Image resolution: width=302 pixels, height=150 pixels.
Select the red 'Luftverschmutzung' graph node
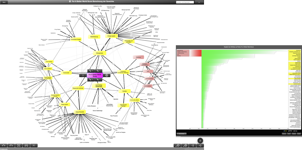[149, 79]
